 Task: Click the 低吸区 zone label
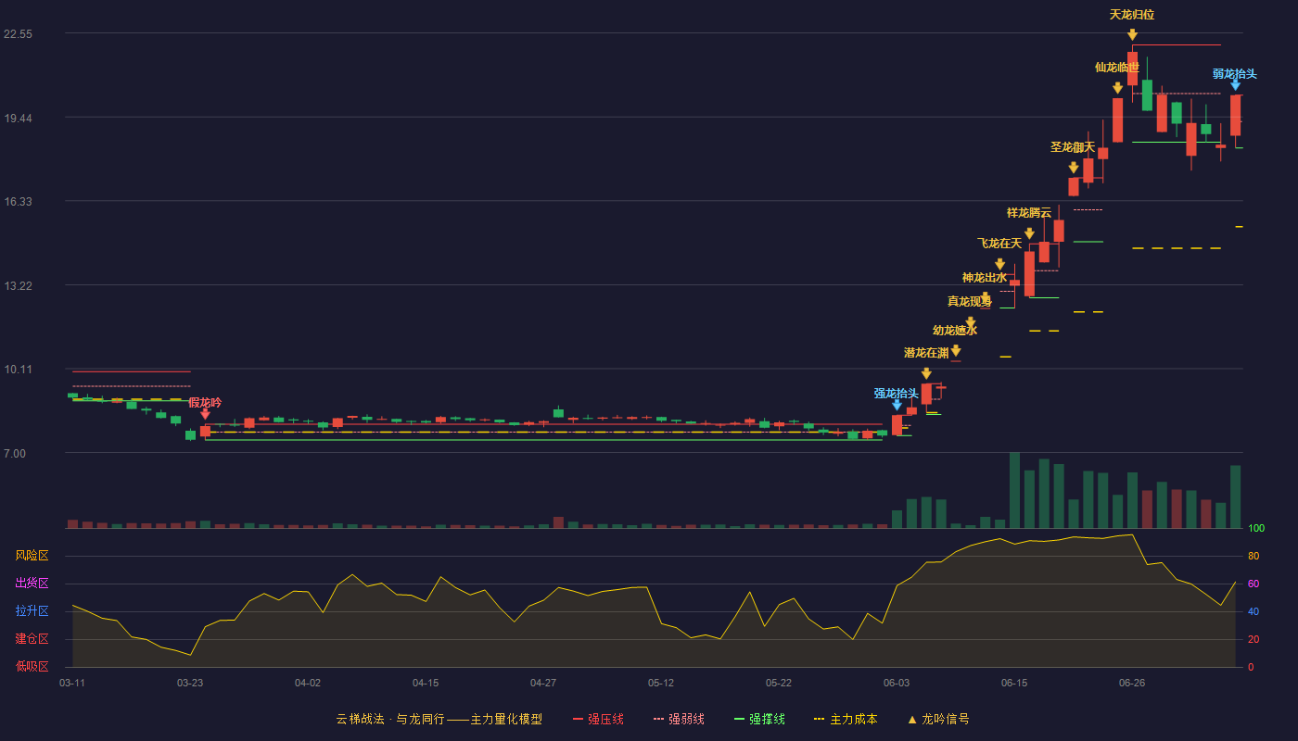[32, 665]
